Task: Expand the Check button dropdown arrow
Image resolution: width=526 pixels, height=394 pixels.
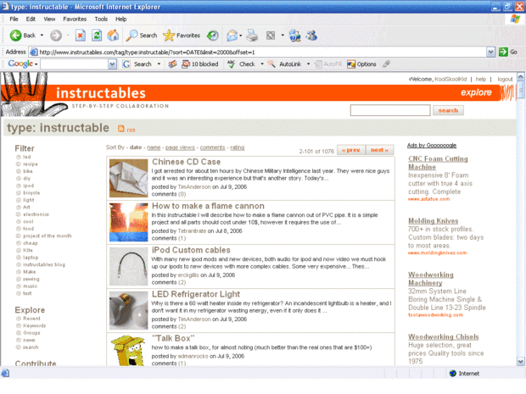Action: coord(262,64)
